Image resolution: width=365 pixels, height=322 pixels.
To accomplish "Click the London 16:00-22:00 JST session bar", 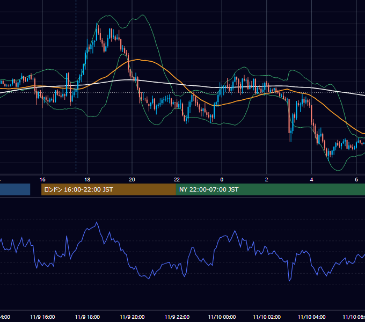I will pyautogui.click(x=108, y=189).
